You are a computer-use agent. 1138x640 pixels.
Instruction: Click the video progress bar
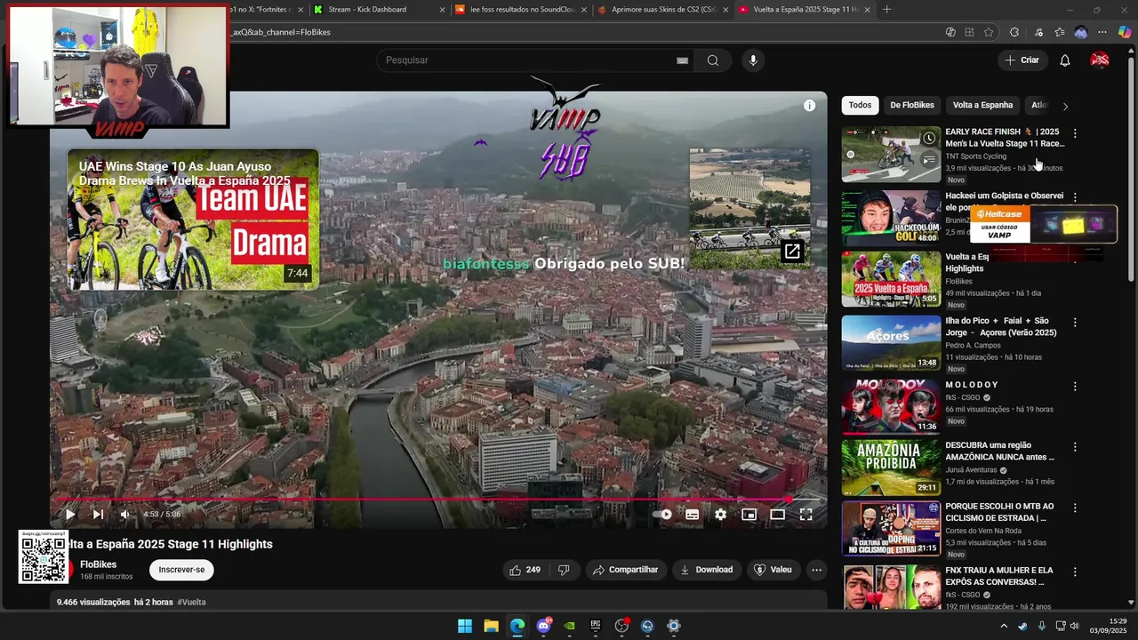pyautogui.click(x=438, y=500)
